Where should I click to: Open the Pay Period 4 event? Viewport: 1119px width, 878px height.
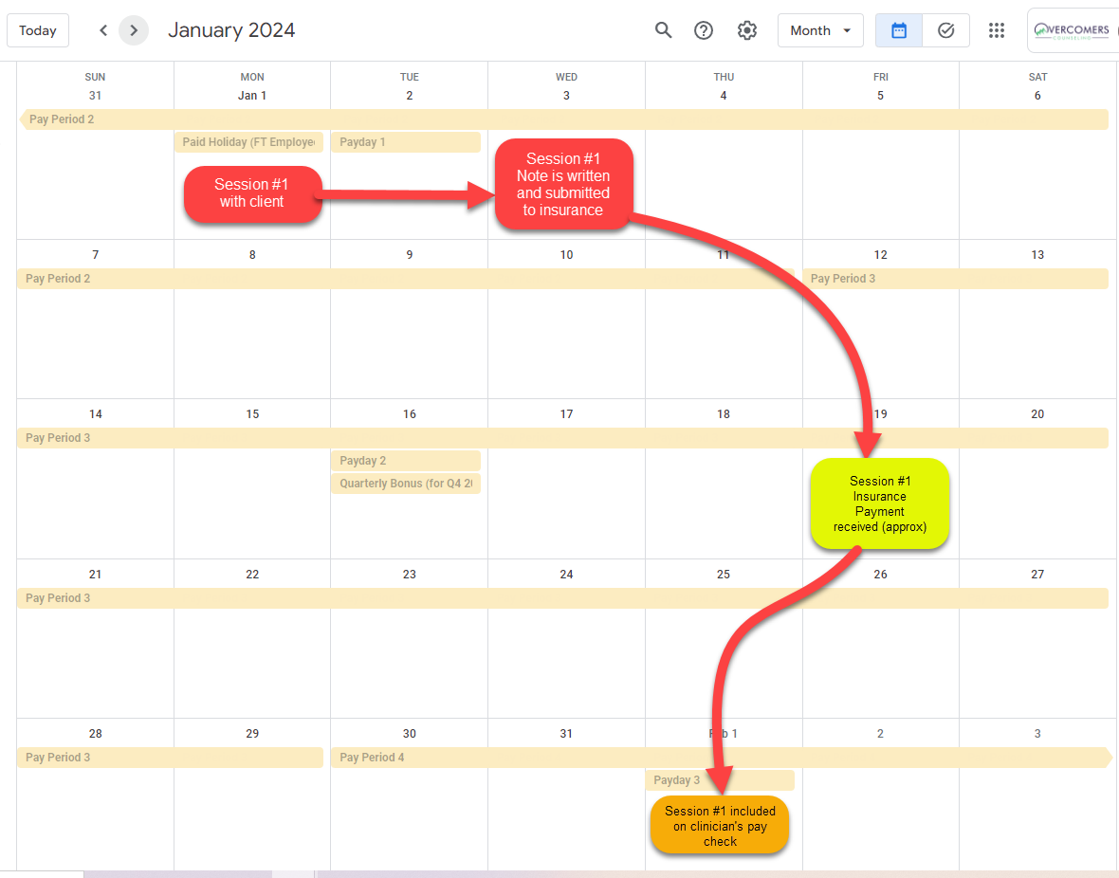pos(721,759)
